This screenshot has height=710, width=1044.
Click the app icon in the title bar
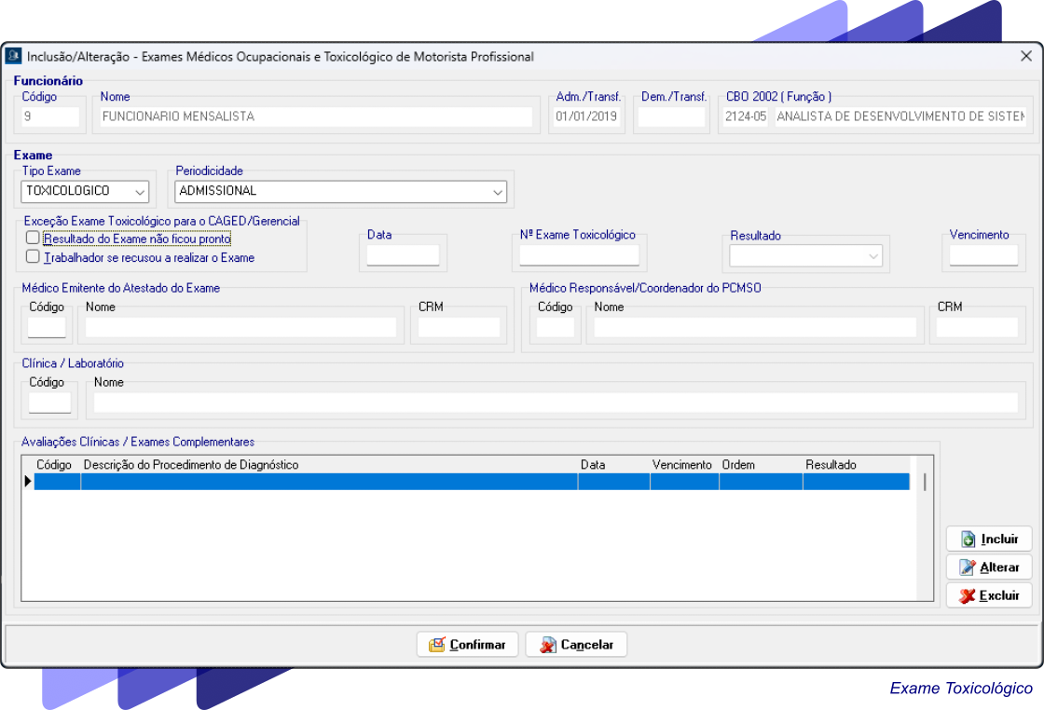[14, 57]
